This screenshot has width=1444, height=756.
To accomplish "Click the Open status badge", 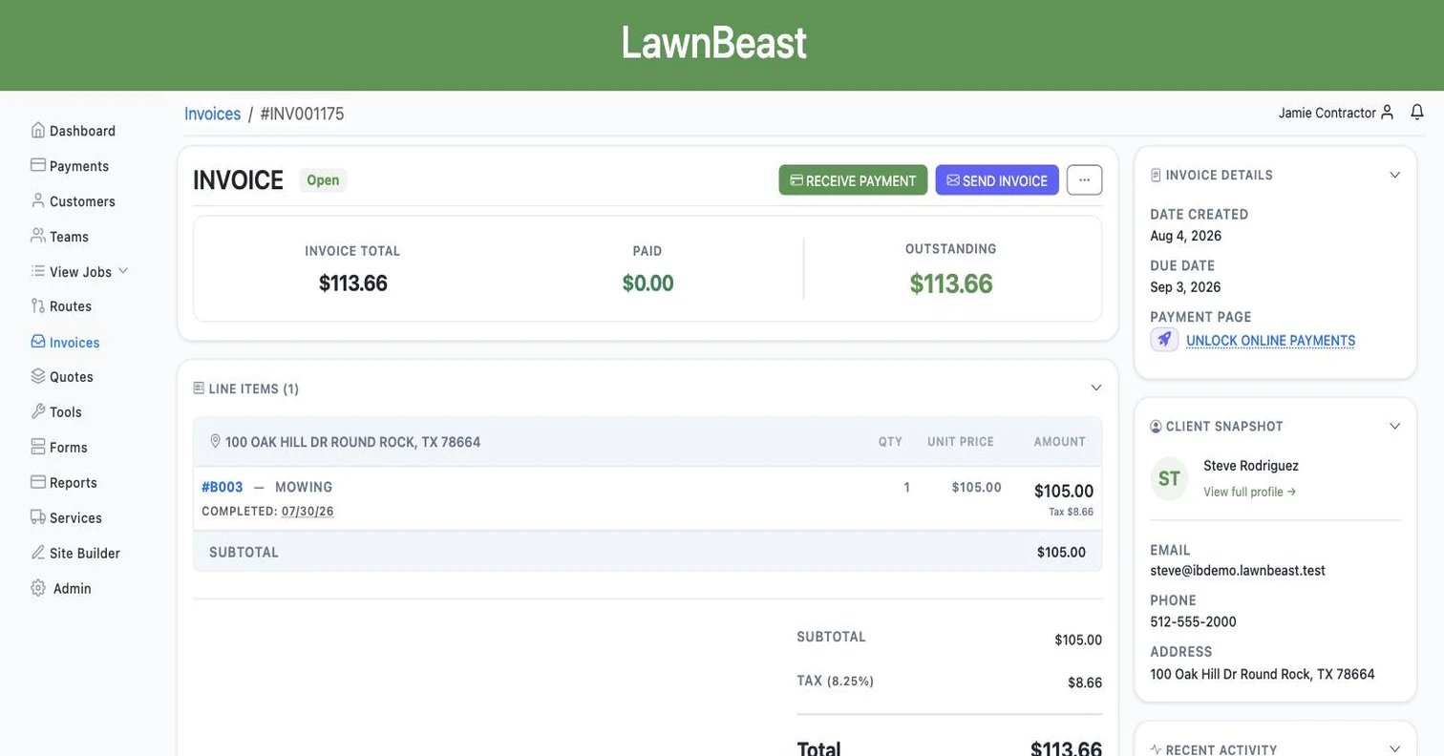I will click(x=323, y=180).
